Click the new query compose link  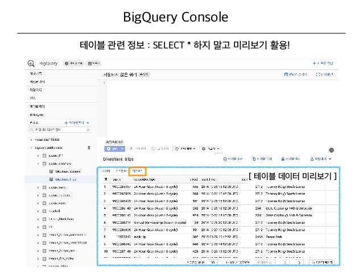(323, 63)
